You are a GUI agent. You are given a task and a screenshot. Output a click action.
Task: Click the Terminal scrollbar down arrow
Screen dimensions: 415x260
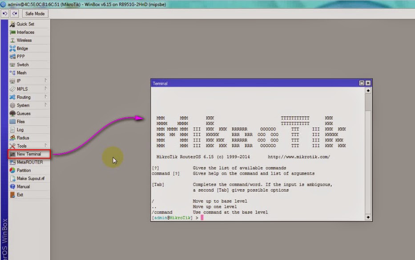pos(368,217)
